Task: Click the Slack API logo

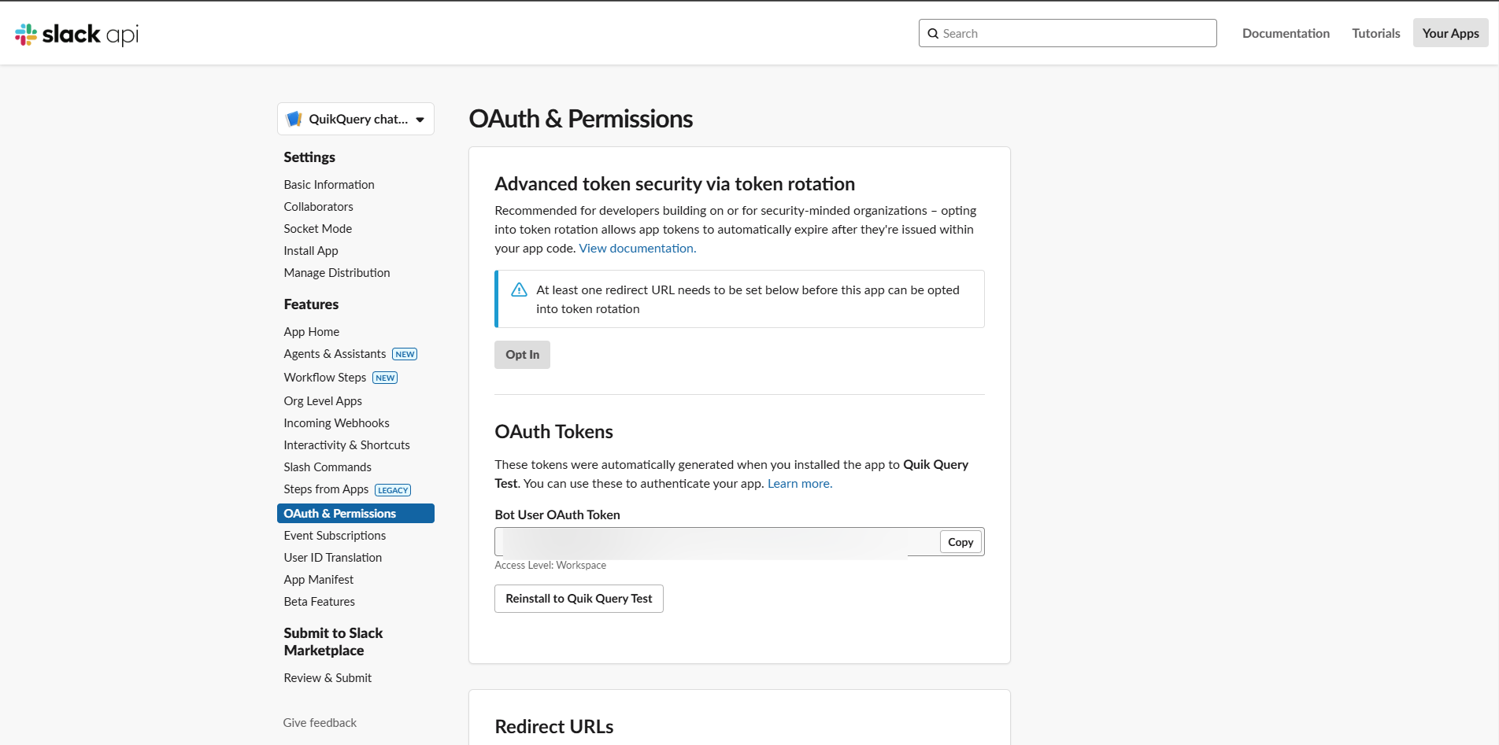Action: 76,34
